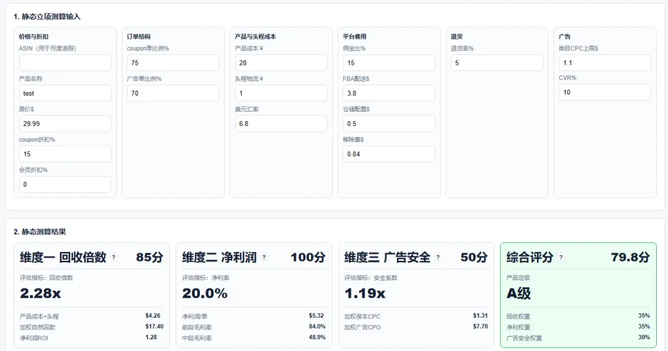Click the 1.19x 安全系数 value
This screenshot has width=668, height=351.
pos(365,293)
